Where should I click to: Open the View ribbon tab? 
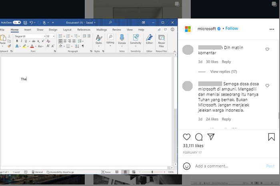130,30
